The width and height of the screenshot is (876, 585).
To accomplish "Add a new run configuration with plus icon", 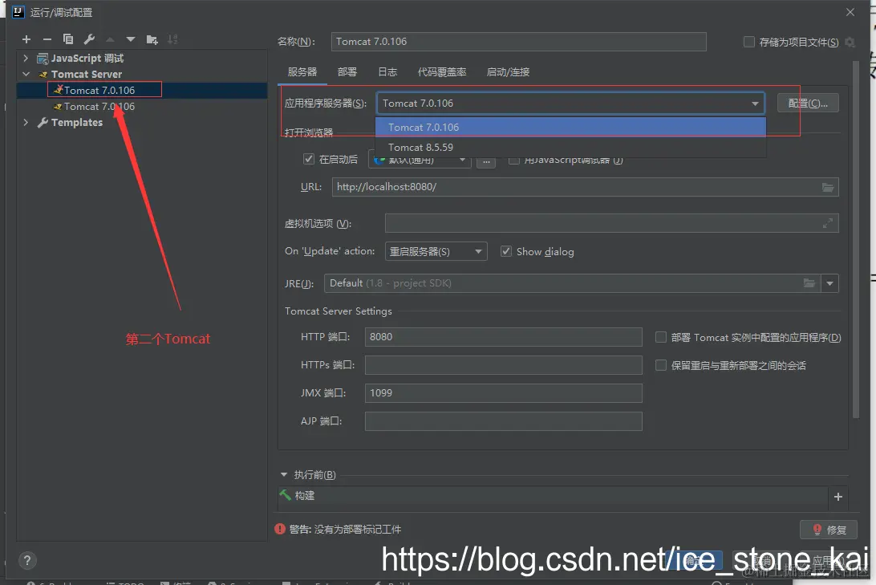I will [26, 39].
